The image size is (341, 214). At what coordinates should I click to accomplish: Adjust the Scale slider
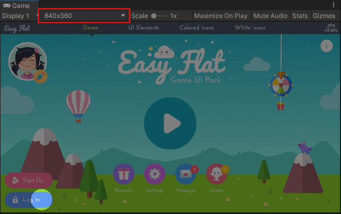(x=160, y=16)
